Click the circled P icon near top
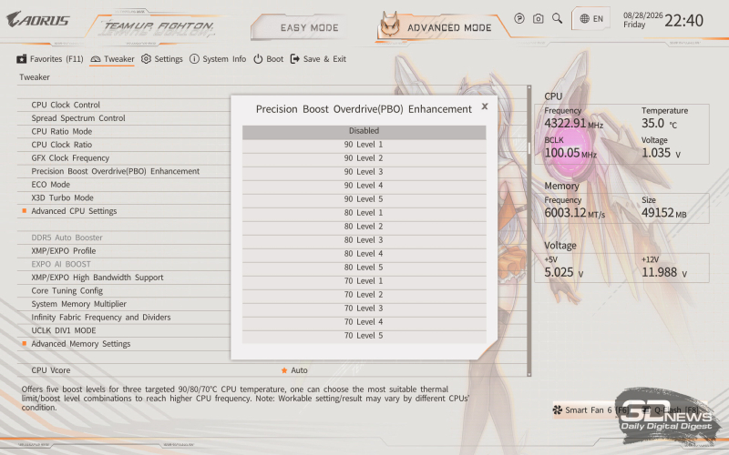 click(x=519, y=18)
